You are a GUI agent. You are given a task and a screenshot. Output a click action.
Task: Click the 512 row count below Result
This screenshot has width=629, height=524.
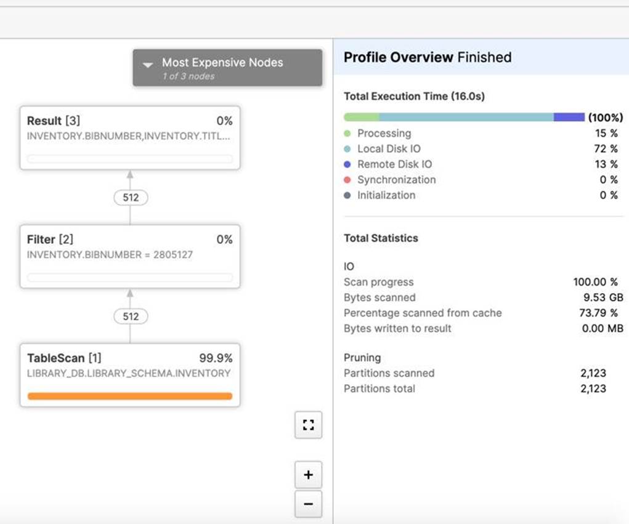131,198
